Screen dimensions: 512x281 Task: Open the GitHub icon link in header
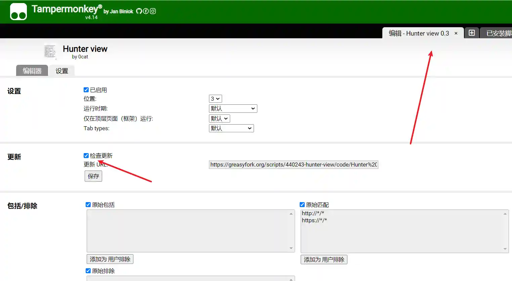[139, 11]
